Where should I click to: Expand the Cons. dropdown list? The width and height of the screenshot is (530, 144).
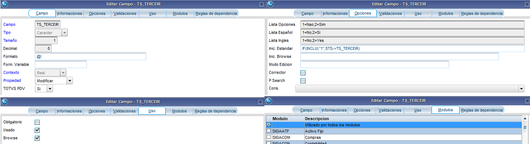coord(522,88)
